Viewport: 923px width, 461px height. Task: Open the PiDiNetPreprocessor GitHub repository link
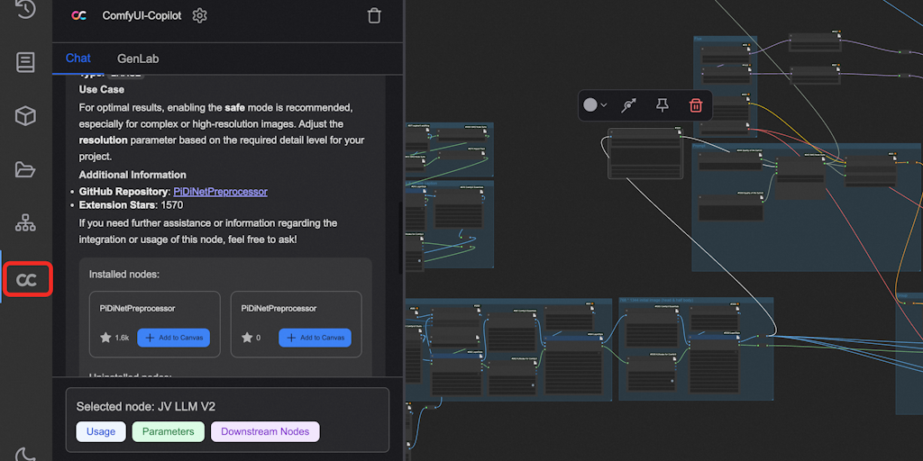220,192
